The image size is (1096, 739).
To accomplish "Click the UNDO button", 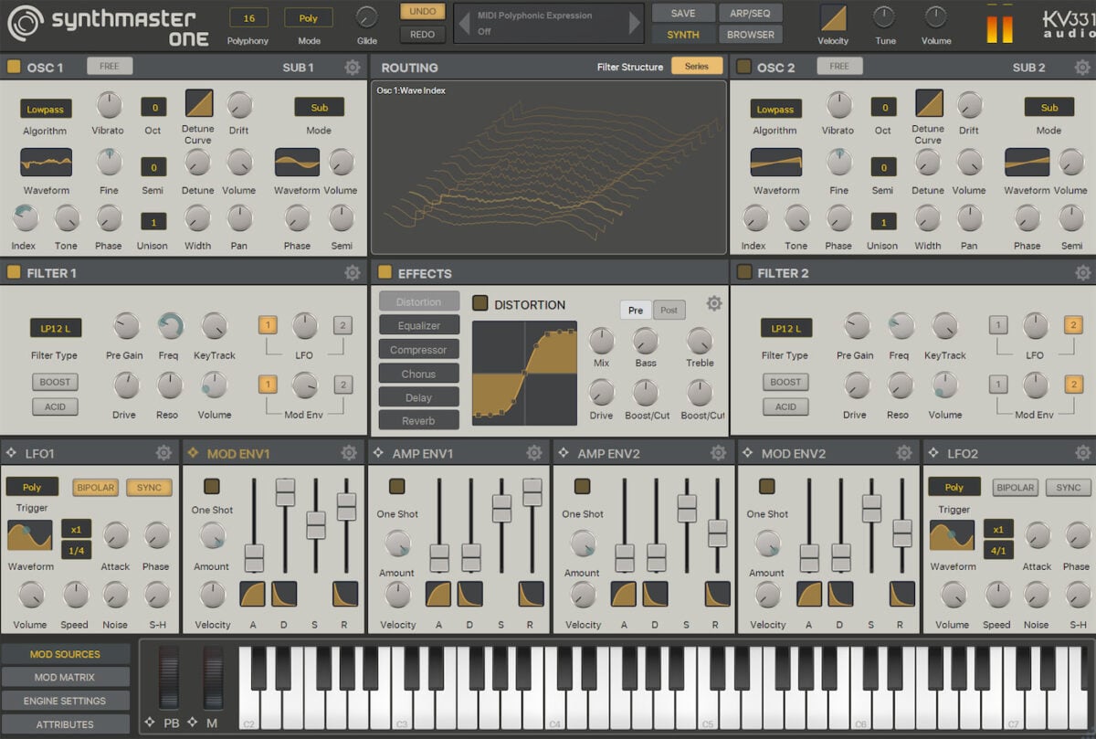I will [422, 12].
